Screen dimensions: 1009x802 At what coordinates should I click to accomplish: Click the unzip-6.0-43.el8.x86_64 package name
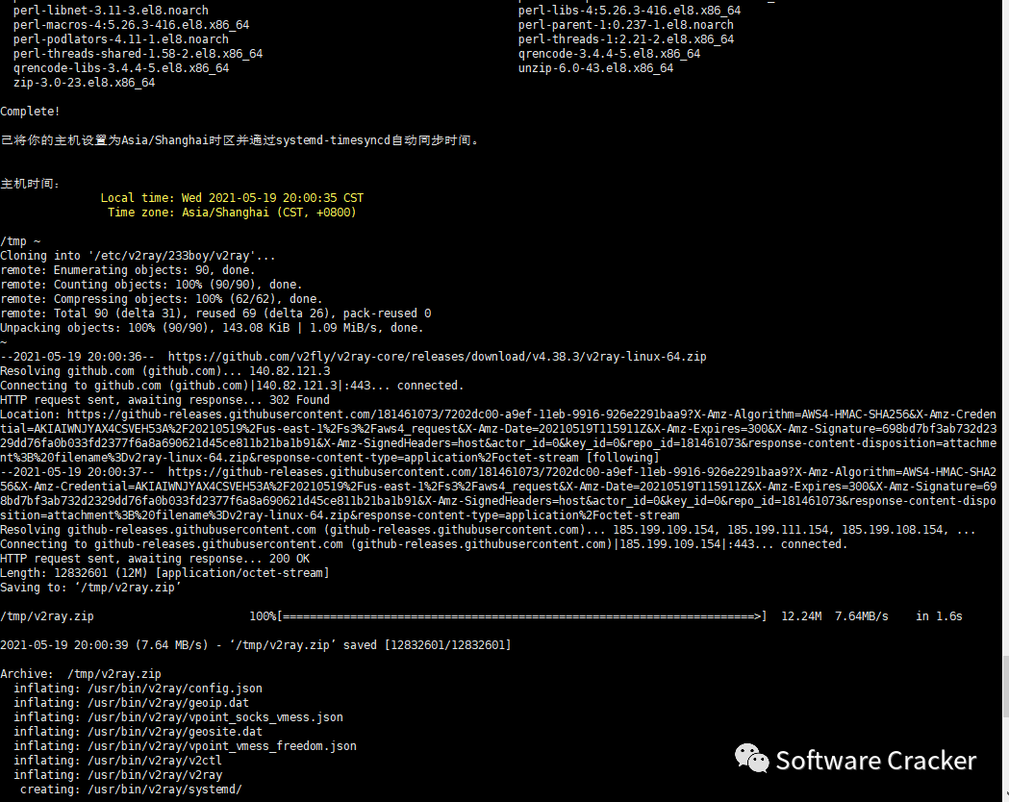595,68
